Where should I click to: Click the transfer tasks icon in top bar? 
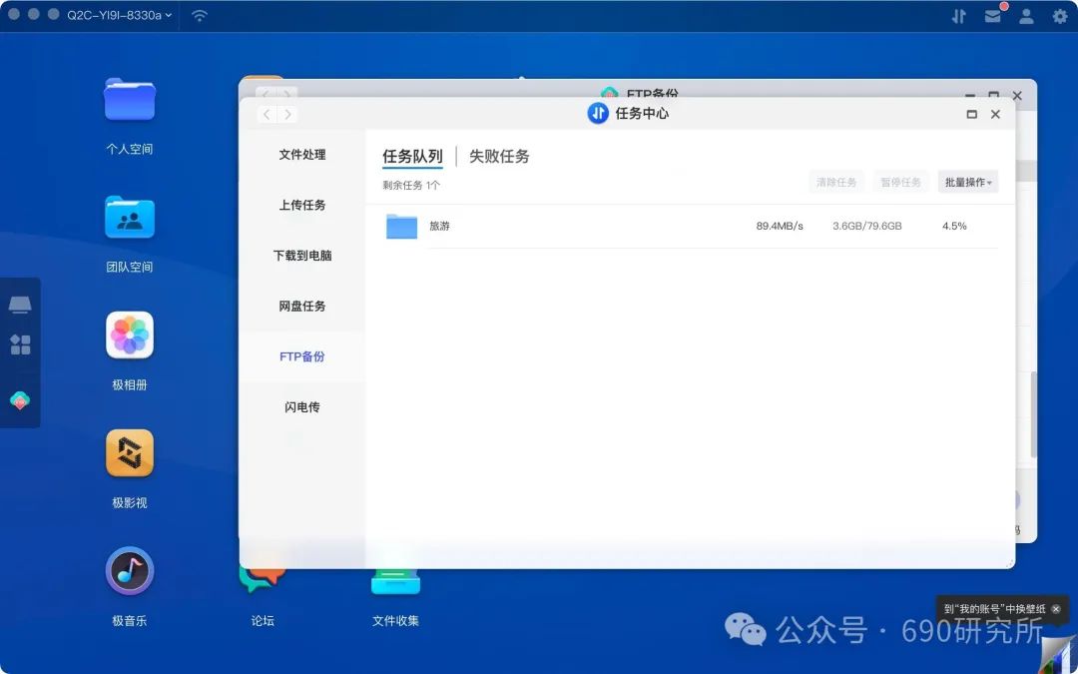[959, 16]
